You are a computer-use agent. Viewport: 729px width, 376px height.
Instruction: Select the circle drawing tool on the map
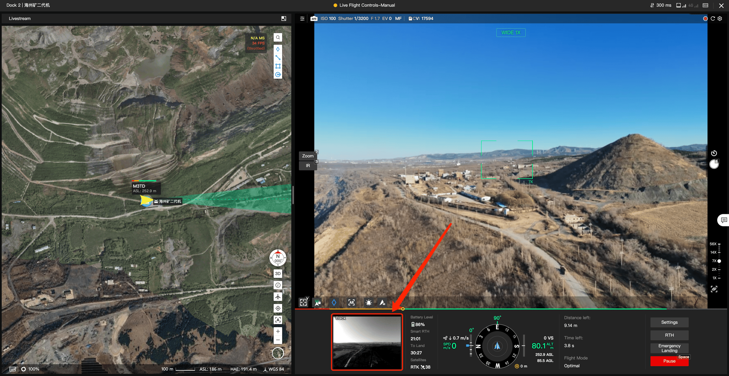tap(277, 74)
